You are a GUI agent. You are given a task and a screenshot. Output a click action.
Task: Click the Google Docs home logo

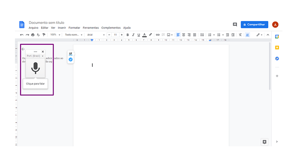(x=22, y=25)
